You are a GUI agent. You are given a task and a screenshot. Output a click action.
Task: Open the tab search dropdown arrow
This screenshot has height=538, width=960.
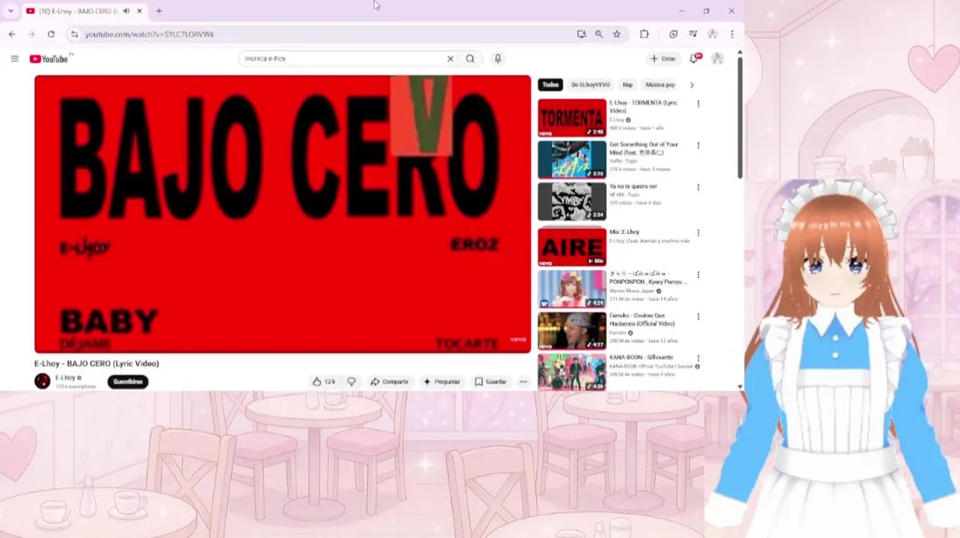click(x=10, y=10)
